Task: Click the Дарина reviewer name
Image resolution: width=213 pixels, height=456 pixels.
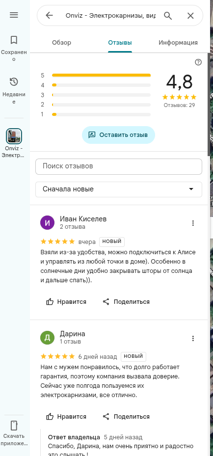Action: point(72,334)
